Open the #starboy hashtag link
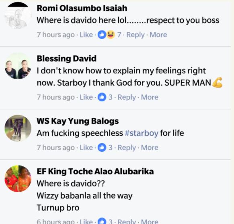 pos(142,133)
